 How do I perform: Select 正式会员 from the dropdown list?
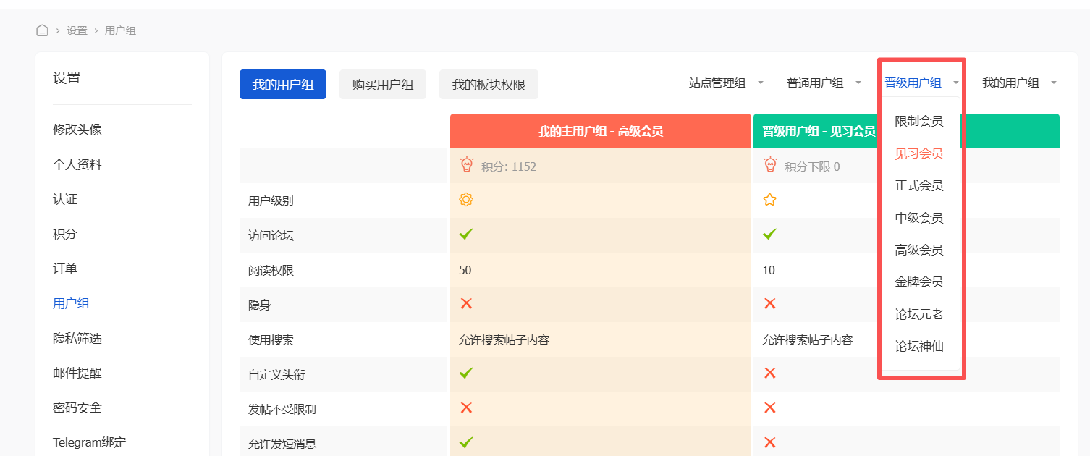tap(919, 185)
